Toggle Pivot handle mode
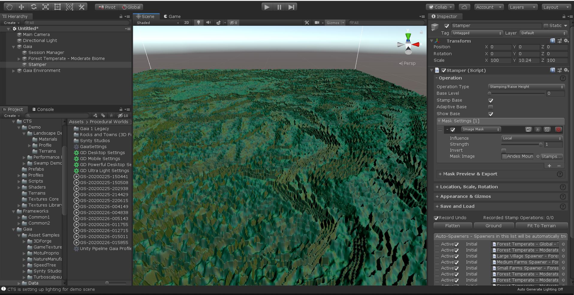574x295 pixels. pos(106,7)
